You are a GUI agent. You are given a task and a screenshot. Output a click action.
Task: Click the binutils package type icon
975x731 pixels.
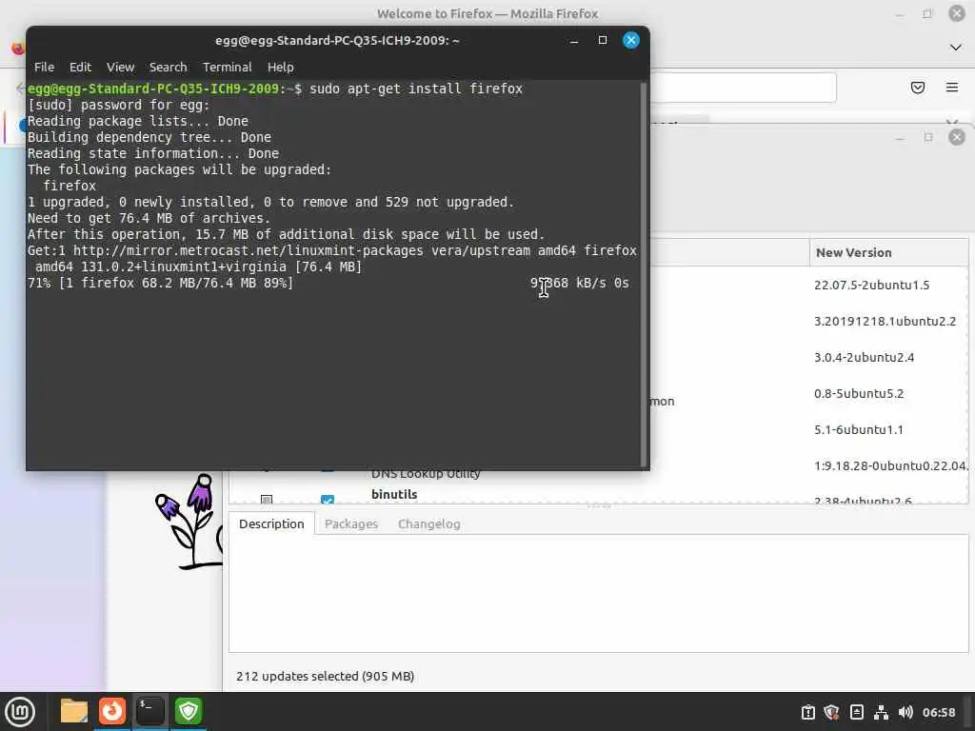pos(267,499)
